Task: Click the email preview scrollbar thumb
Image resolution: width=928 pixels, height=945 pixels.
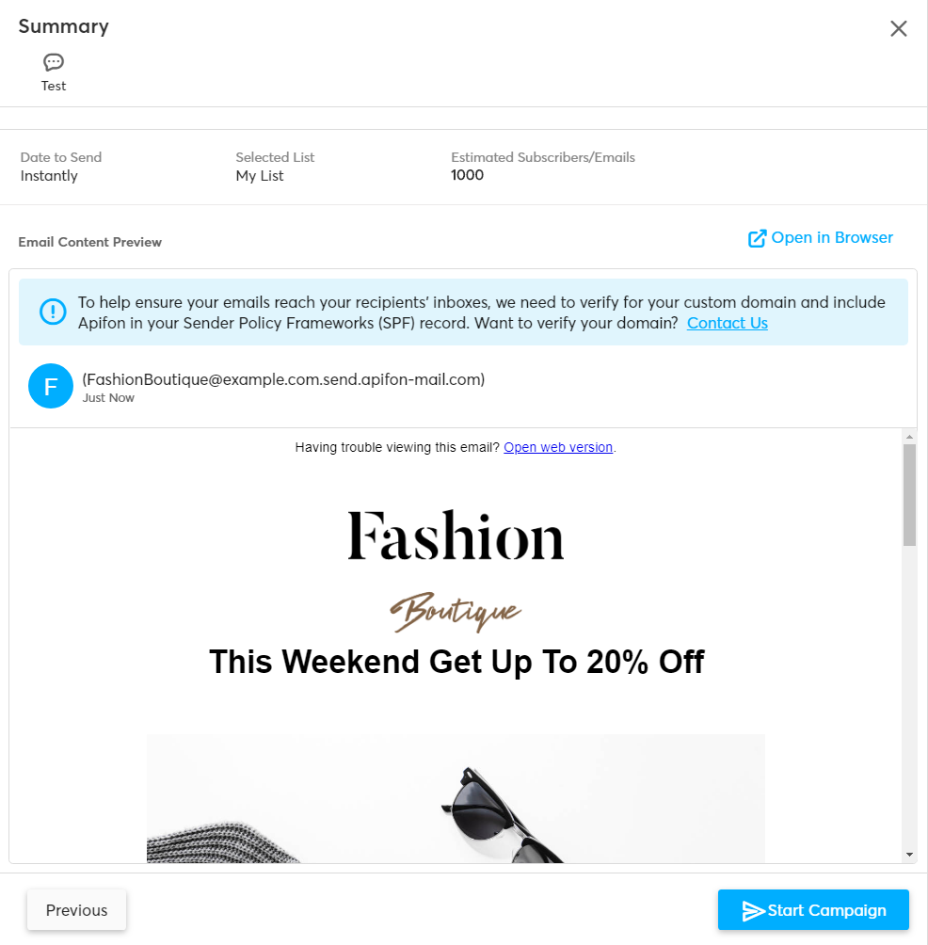Action: click(909, 494)
